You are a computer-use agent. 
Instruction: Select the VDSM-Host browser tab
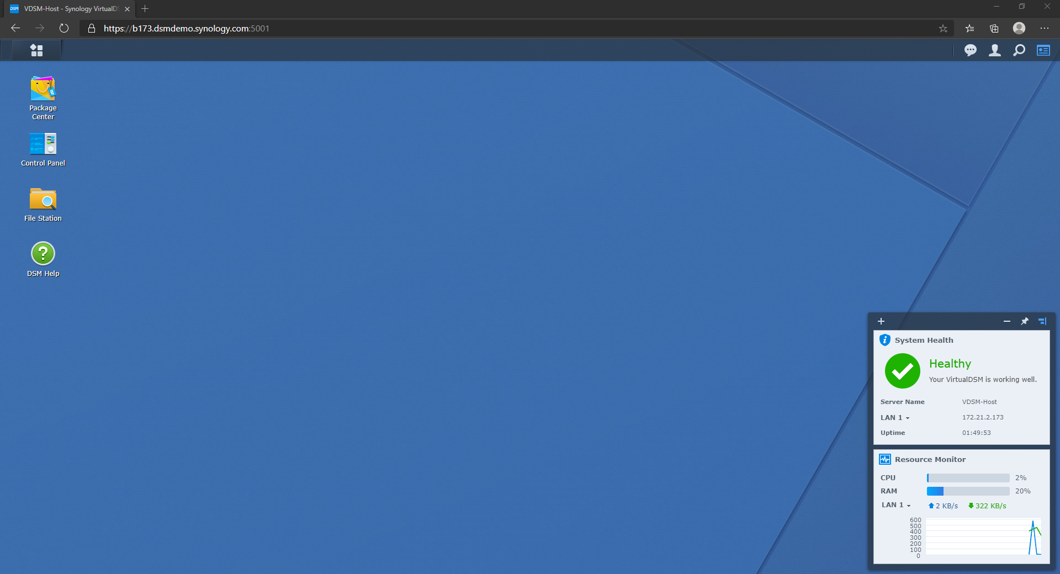click(x=69, y=9)
